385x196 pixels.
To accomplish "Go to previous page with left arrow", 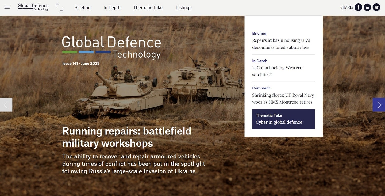I will pos(6,105).
